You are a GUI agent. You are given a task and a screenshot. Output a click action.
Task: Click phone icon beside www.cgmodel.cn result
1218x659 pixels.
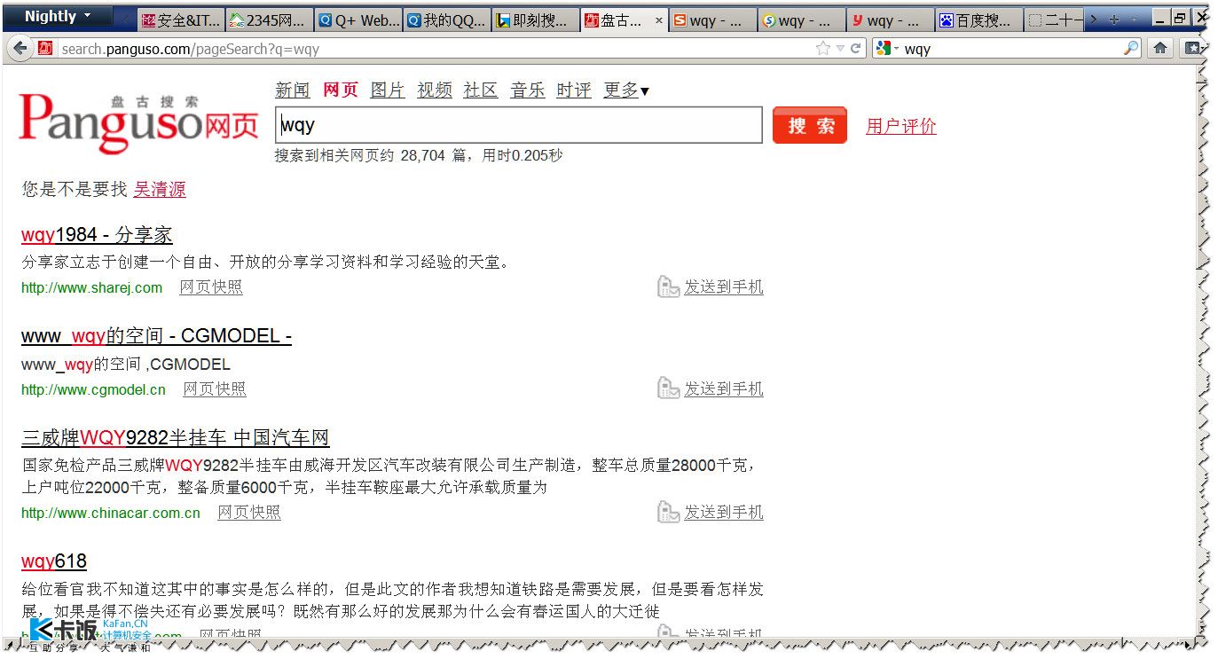tap(668, 388)
